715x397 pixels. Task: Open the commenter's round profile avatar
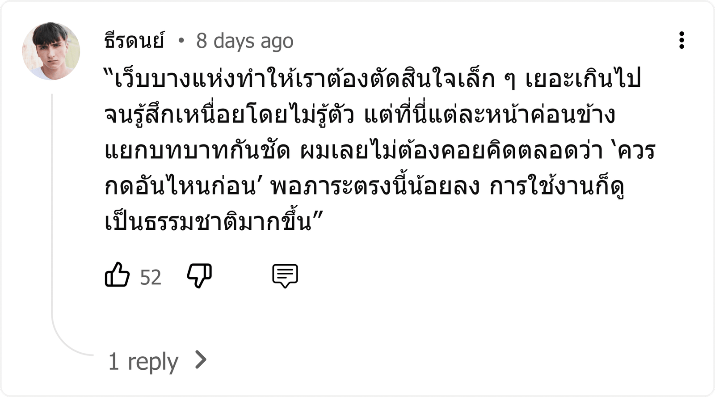pos(51,51)
